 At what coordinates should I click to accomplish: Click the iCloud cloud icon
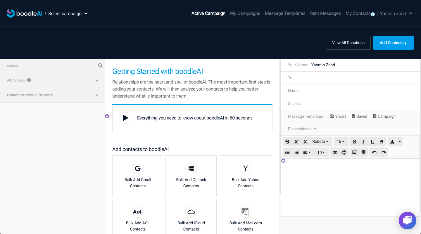point(191,212)
